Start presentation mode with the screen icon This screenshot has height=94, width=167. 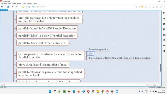[x=136, y=7]
